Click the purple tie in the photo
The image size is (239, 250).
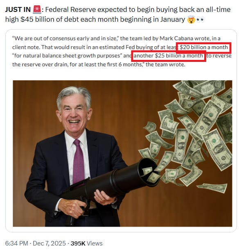78,161
